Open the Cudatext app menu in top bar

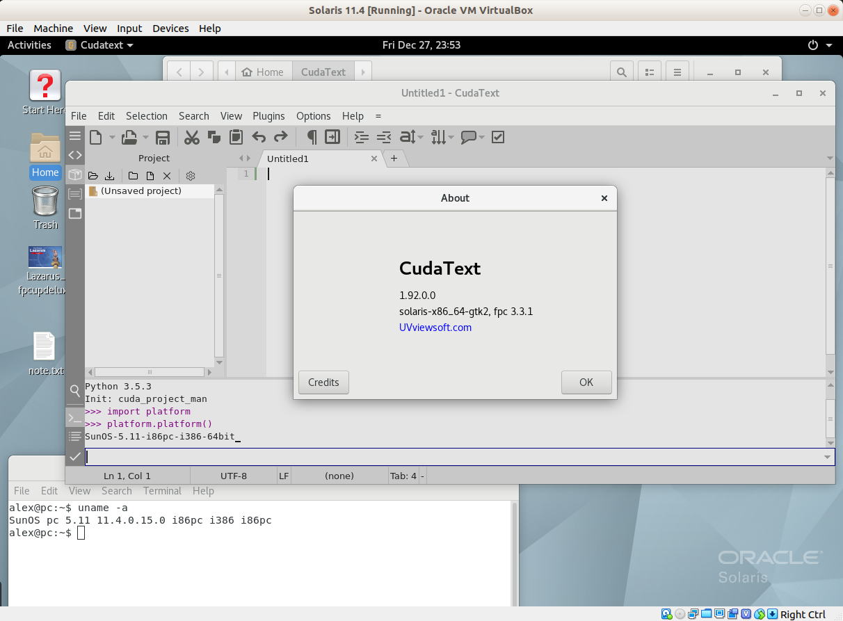click(x=99, y=45)
